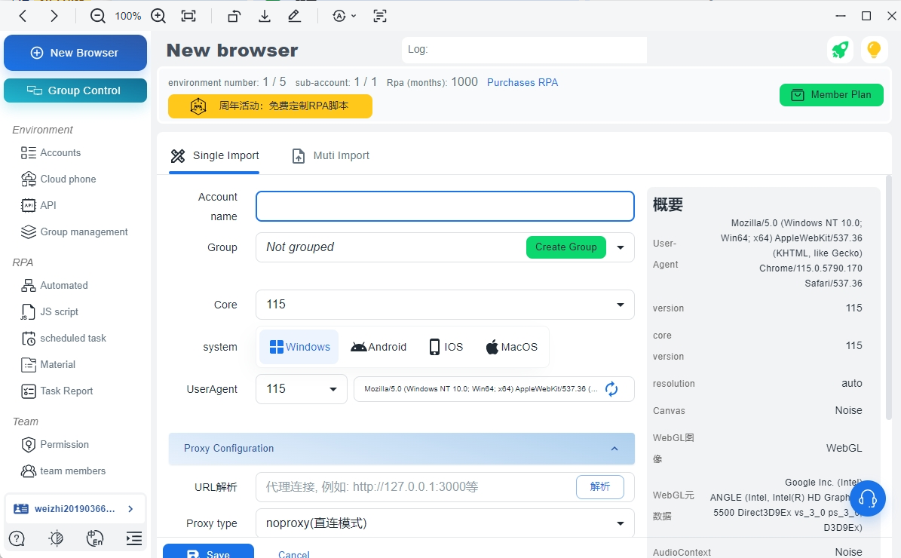Image resolution: width=901 pixels, height=558 pixels.
Task: Click the form's vertical scrollbar
Action: (x=888, y=298)
